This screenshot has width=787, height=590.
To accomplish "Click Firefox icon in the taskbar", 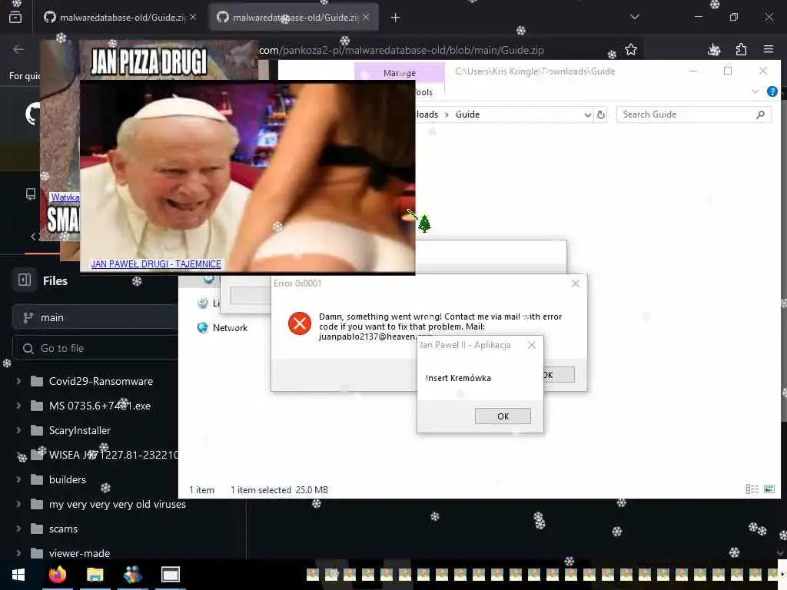I will [x=57, y=575].
